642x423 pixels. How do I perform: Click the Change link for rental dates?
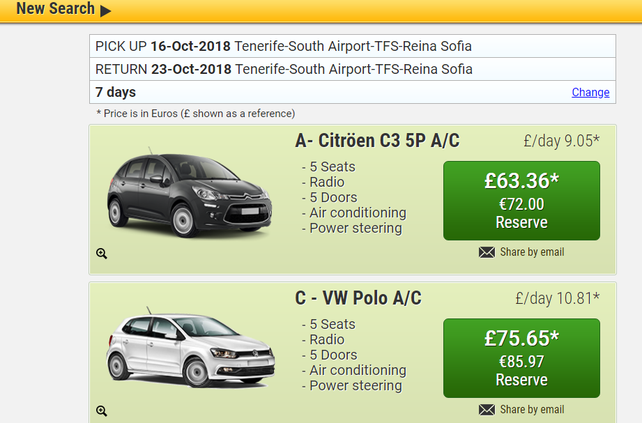[590, 92]
